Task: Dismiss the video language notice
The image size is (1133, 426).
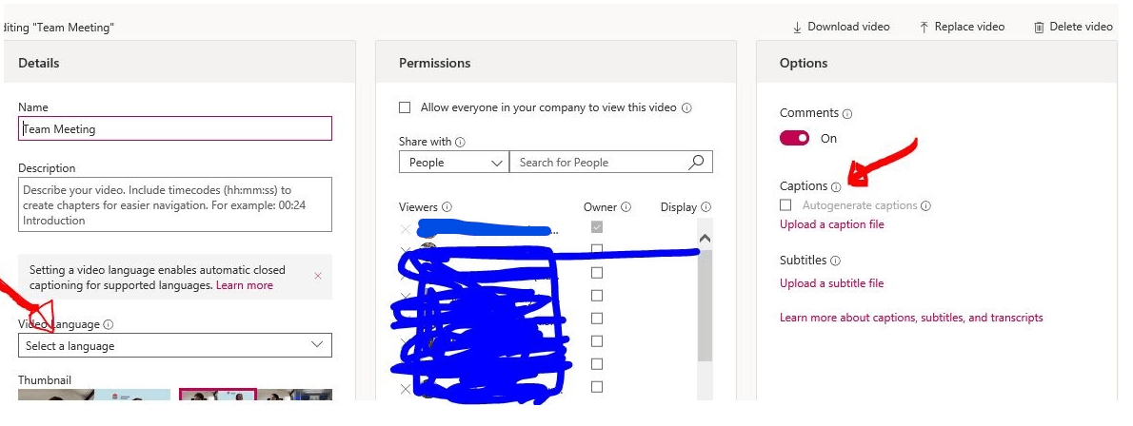Action: [x=318, y=276]
